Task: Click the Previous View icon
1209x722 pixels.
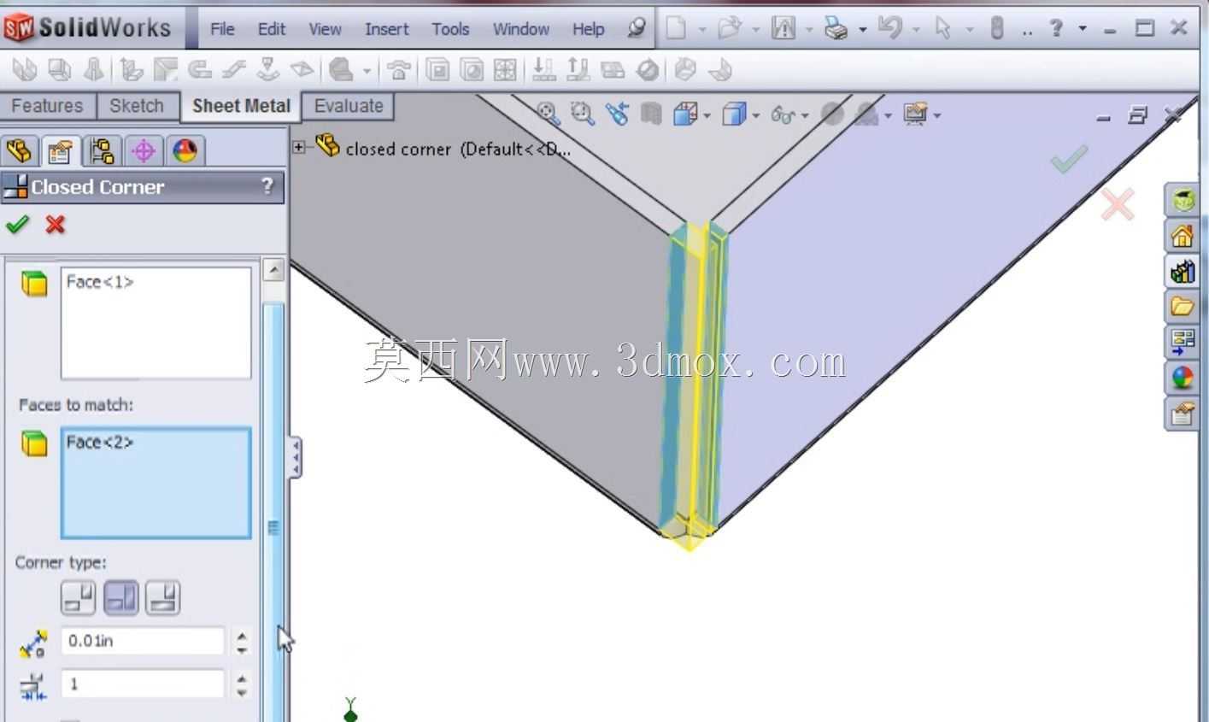Action: [x=617, y=114]
